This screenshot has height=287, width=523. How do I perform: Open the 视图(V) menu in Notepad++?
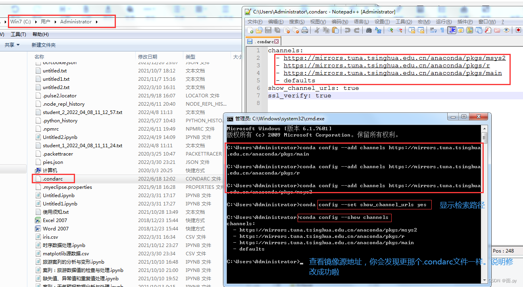[318, 22]
